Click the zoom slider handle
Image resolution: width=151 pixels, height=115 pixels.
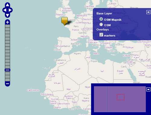pyautogui.click(x=8, y=70)
